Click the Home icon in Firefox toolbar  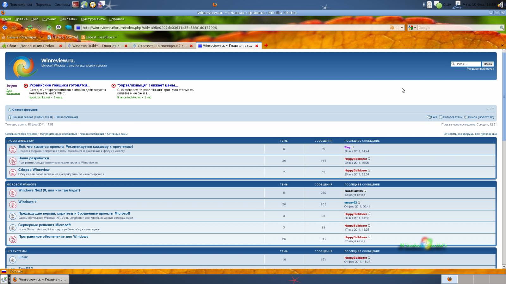[49, 28]
